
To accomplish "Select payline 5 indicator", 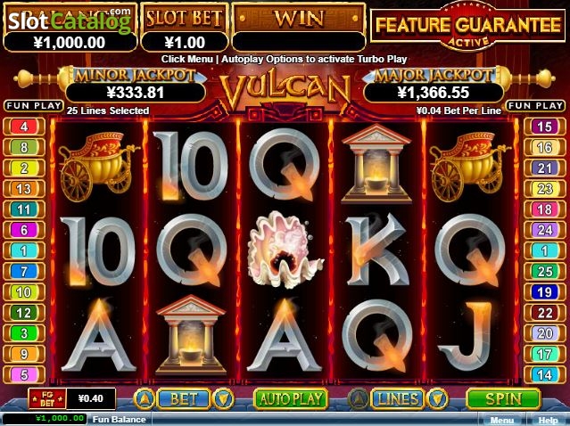I will [24, 375].
